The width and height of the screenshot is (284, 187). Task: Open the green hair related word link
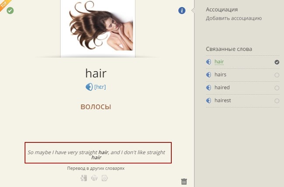219,62
